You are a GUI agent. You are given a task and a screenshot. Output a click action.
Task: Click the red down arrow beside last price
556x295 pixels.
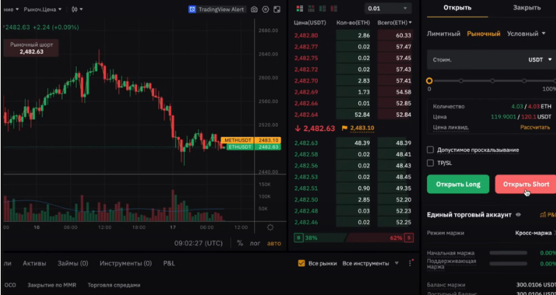tap(298, 128)
